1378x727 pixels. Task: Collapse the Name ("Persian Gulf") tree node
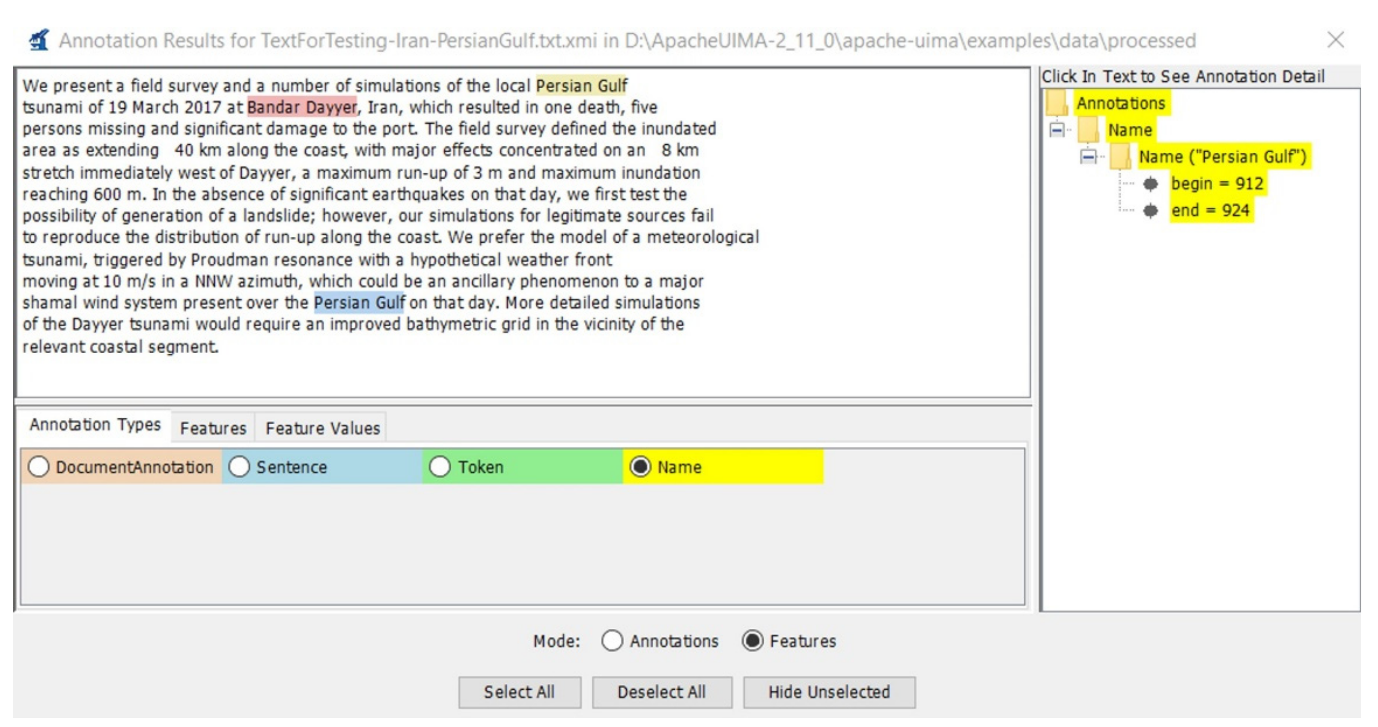tap(1088, 157)
